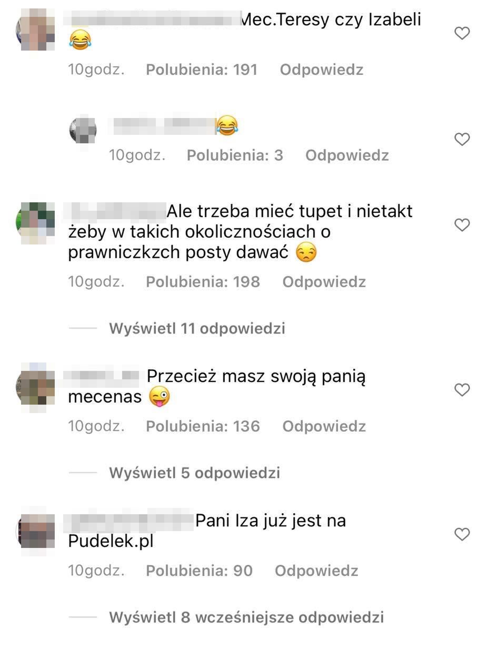
Task: Tap the heart on the emoji-only reply
Action: (x=462, y=140)
